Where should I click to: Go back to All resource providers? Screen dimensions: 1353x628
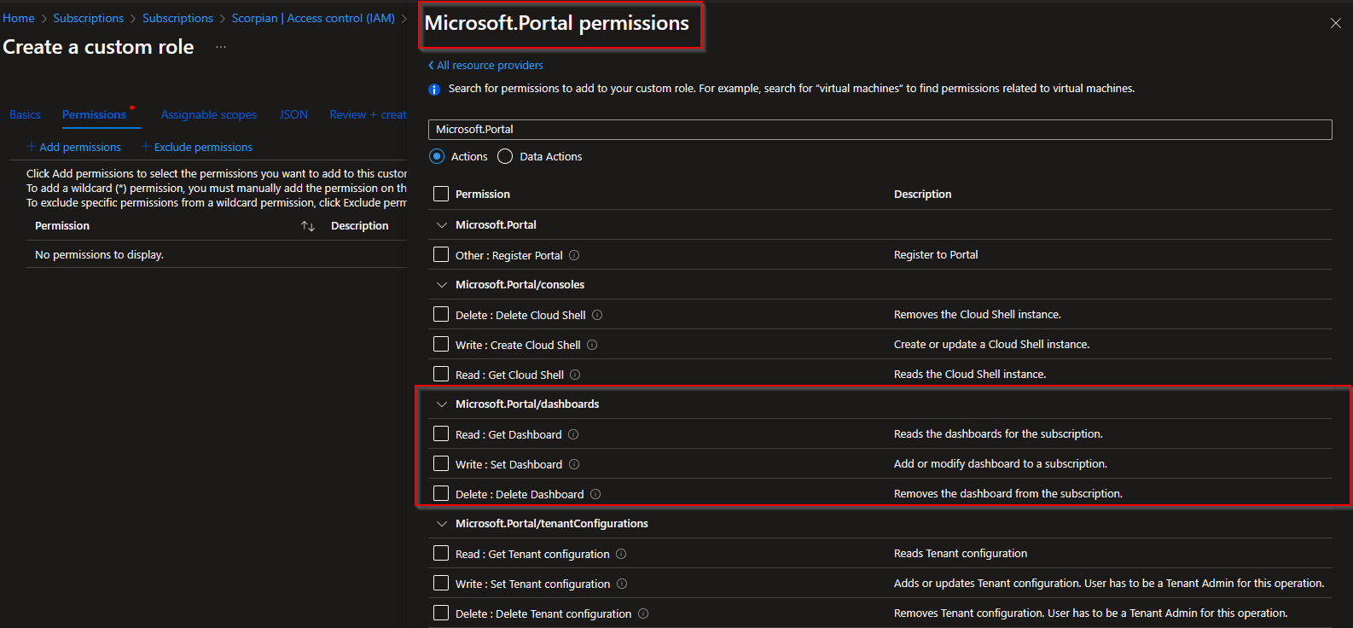(485, 65)
